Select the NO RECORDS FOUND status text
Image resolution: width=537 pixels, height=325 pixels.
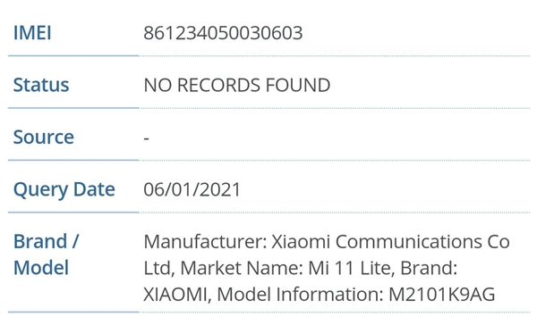click(237, 85)
